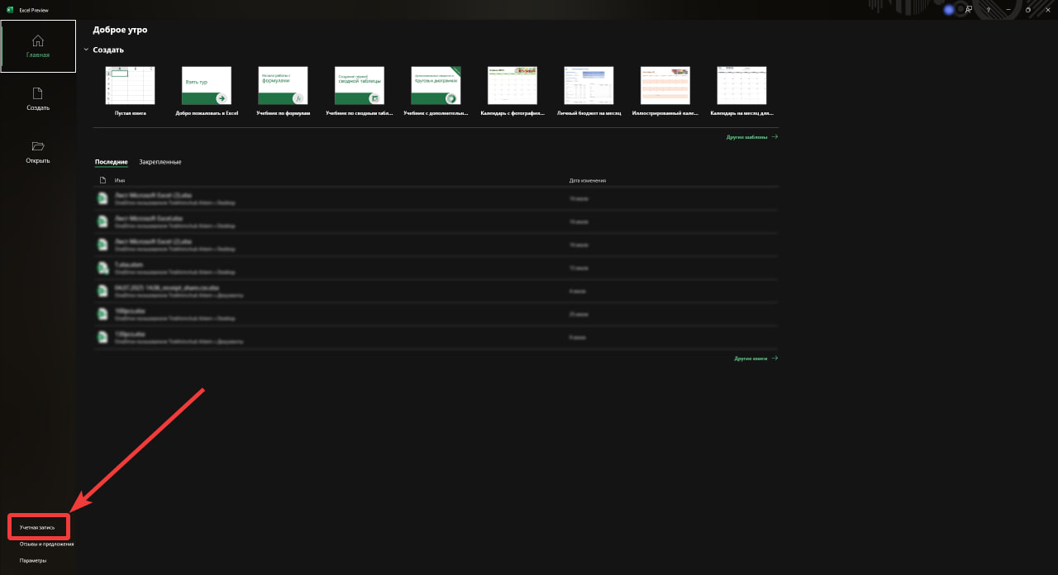
Task: Click the help question mark icon
Action: 989,10
